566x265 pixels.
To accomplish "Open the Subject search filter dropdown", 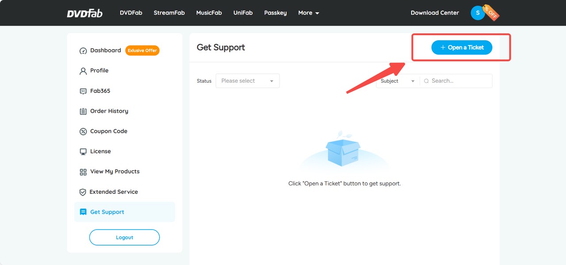I will click(398, 81).
